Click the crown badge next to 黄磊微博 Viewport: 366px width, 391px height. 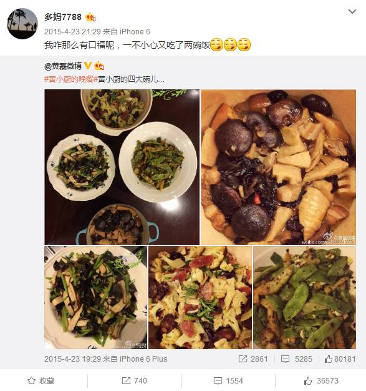pyautogui.click(x=99, y=66)
